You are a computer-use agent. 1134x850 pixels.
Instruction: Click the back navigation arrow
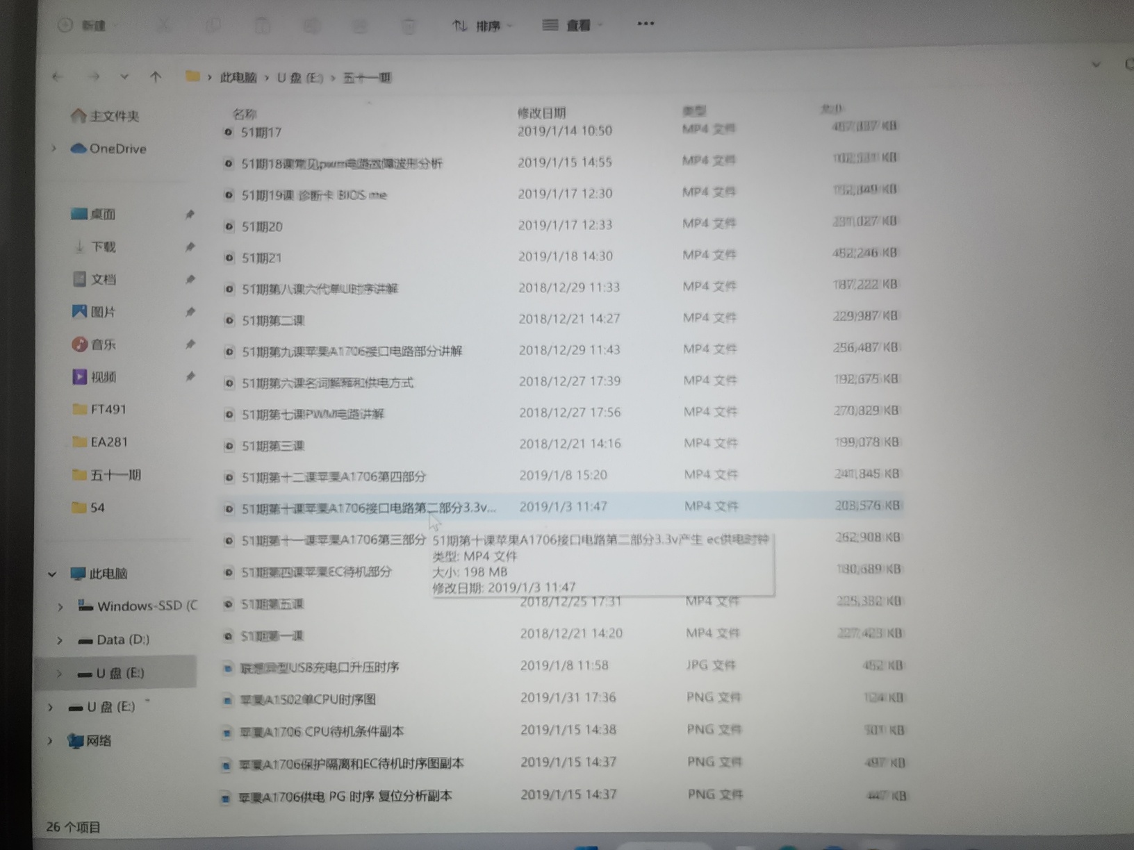pyautogui.click(x=58, y=77)
